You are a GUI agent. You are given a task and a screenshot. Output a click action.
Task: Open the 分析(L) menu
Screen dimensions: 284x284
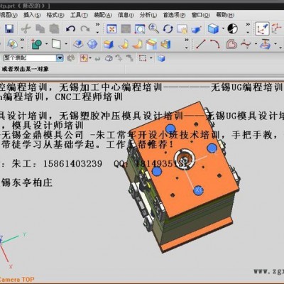[148, 15]
